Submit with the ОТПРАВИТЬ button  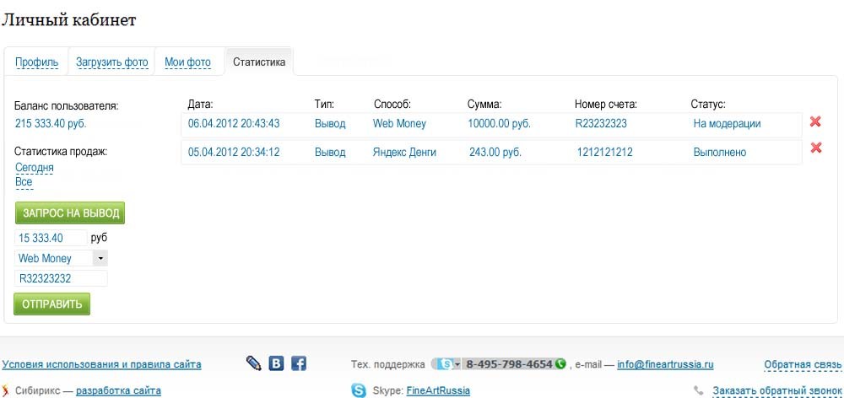pos(52,304)
